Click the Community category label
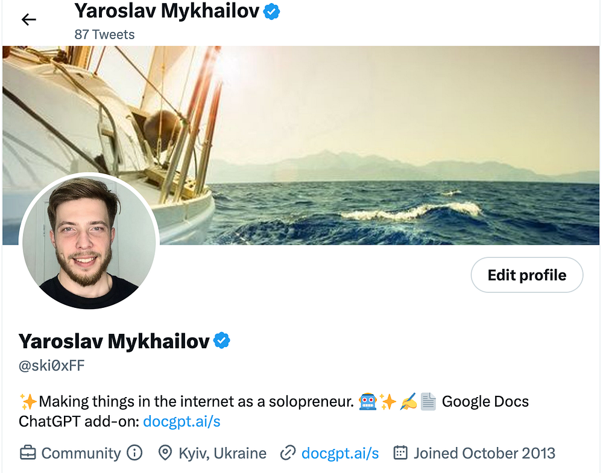The image size is (603, 473). pos(81,453)
